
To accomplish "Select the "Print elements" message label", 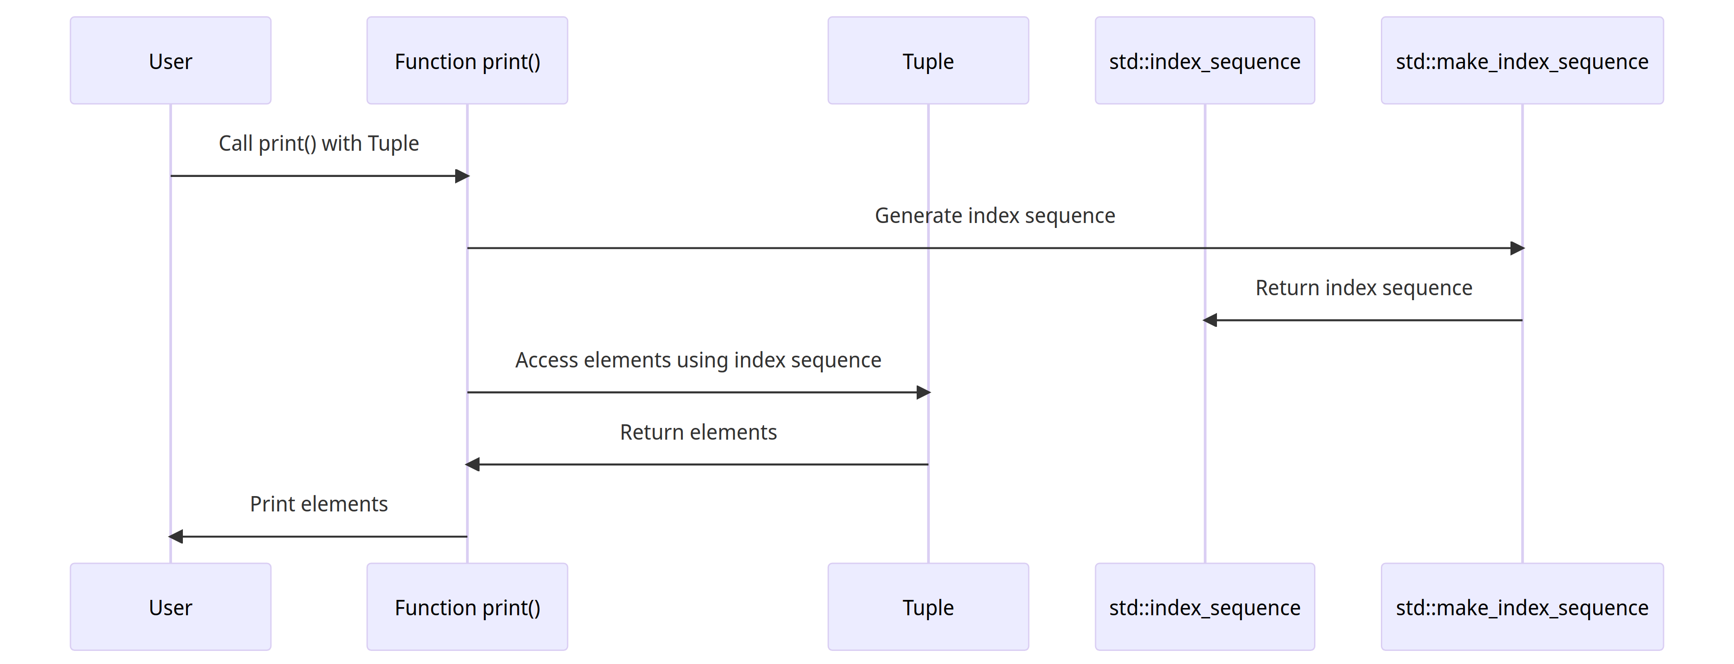I will [318, 504].
